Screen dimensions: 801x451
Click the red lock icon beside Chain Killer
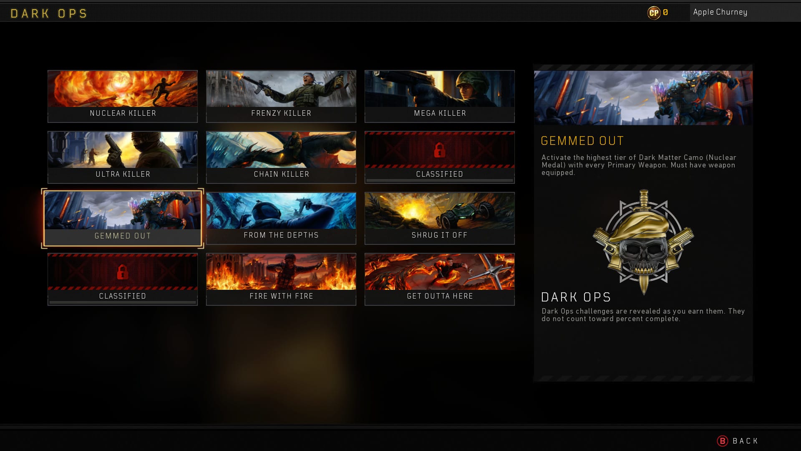pyautogui.click(x=439, y=150)
